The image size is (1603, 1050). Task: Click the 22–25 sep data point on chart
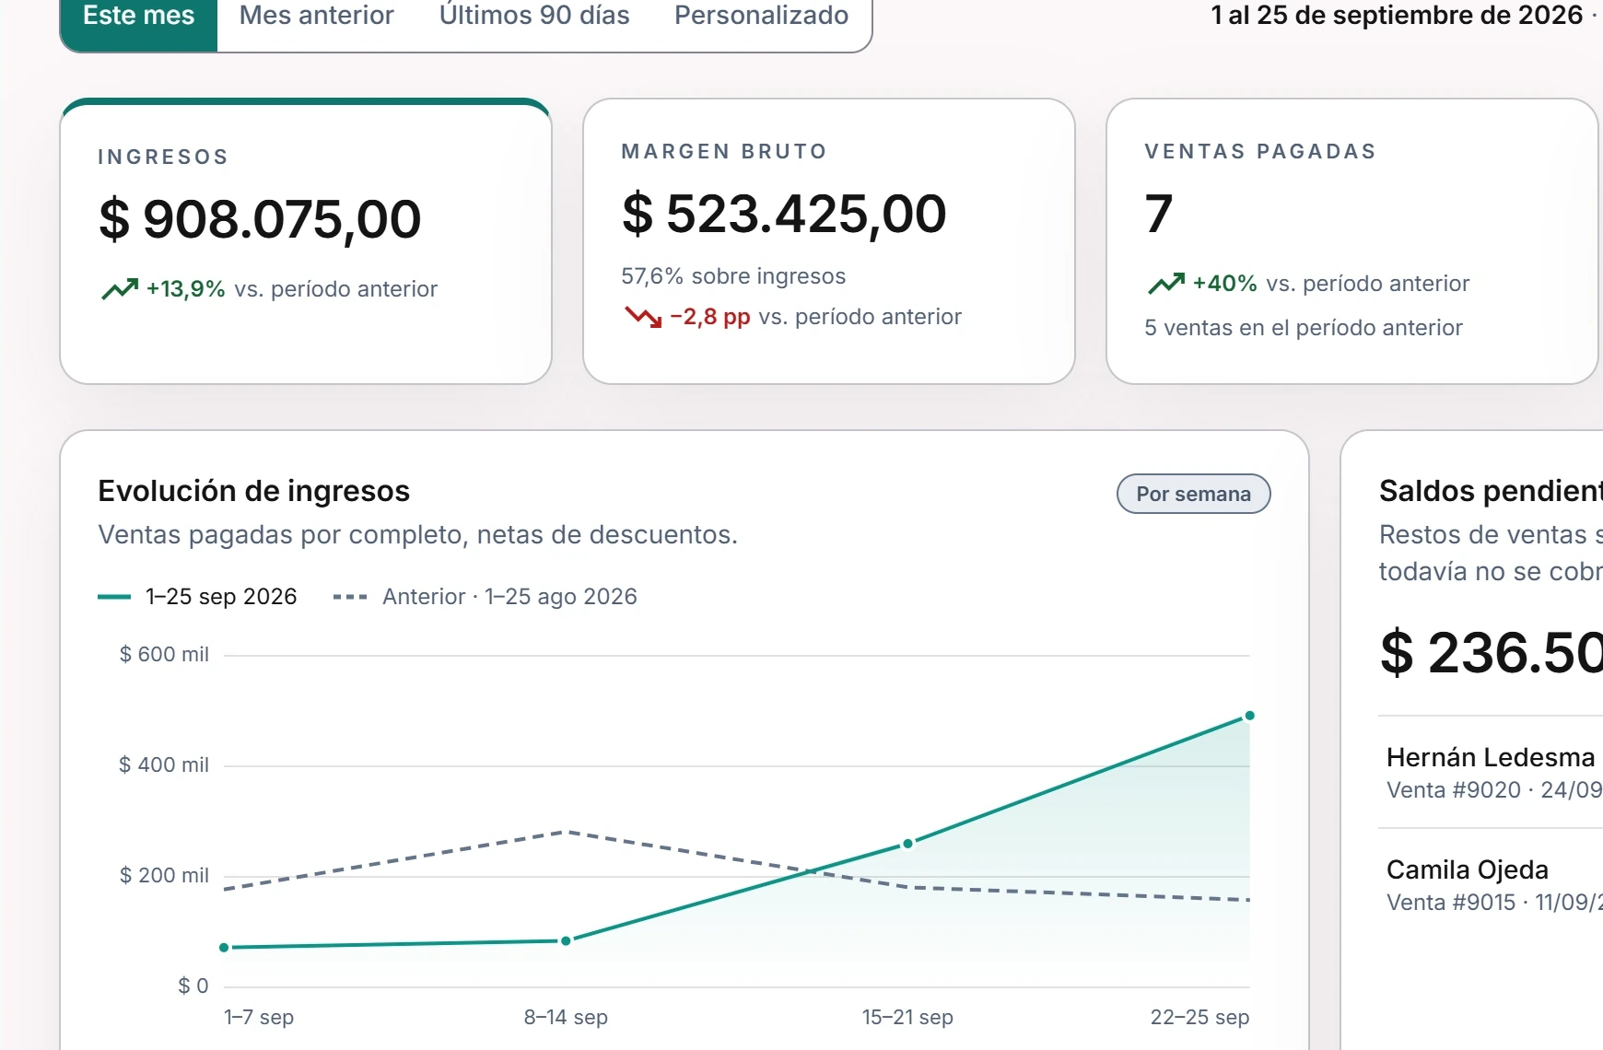click(1249, 716)
